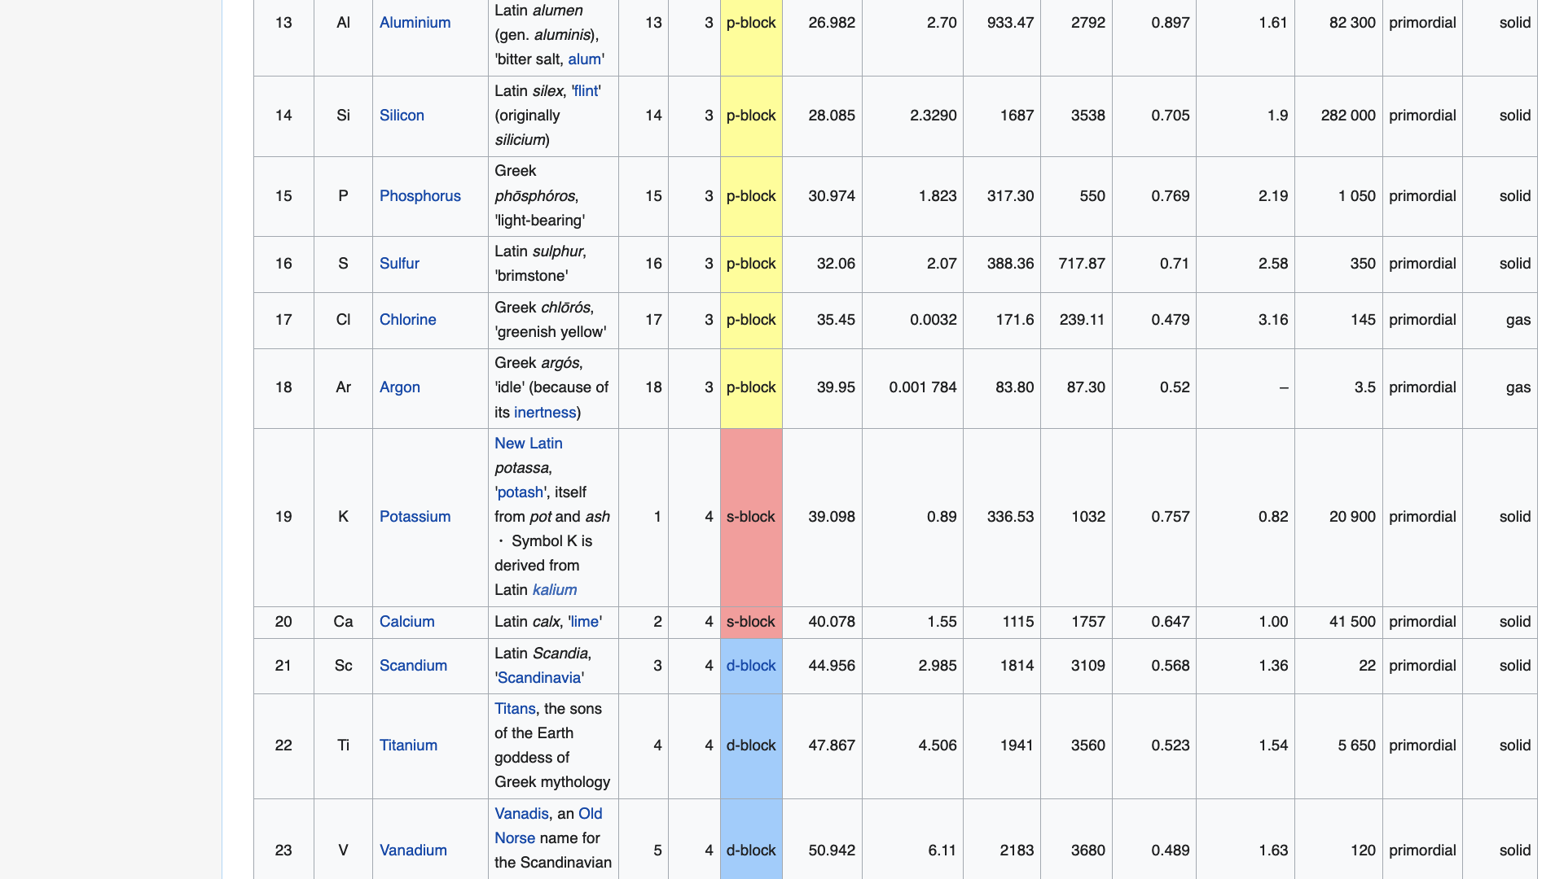Open the Aluminium element link
Viewport: 1564px width, 879px height.
point(415,23)
